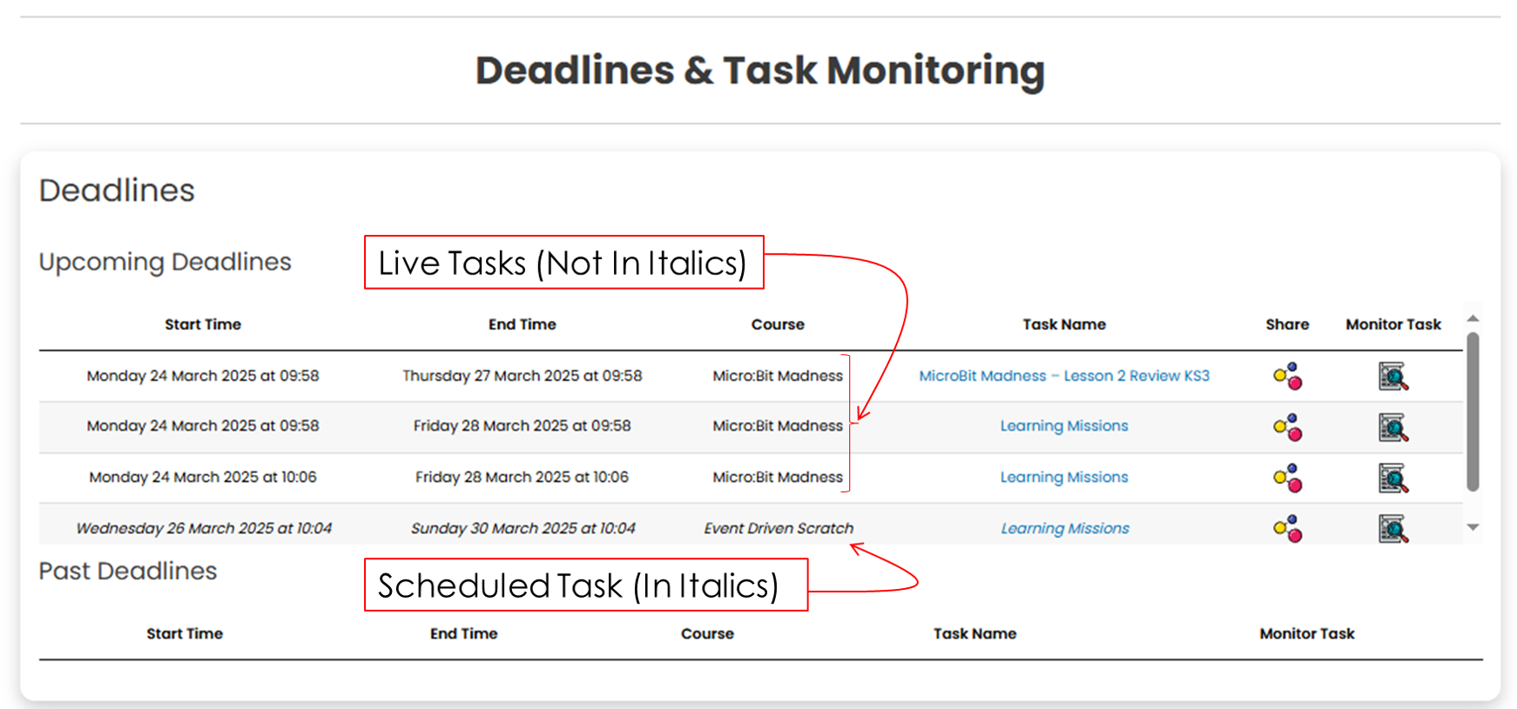Viewport: 1517px width, 709px height.
Task: Click the Start Time header in Upcoming Deadlines
Action: click(203, 324)
